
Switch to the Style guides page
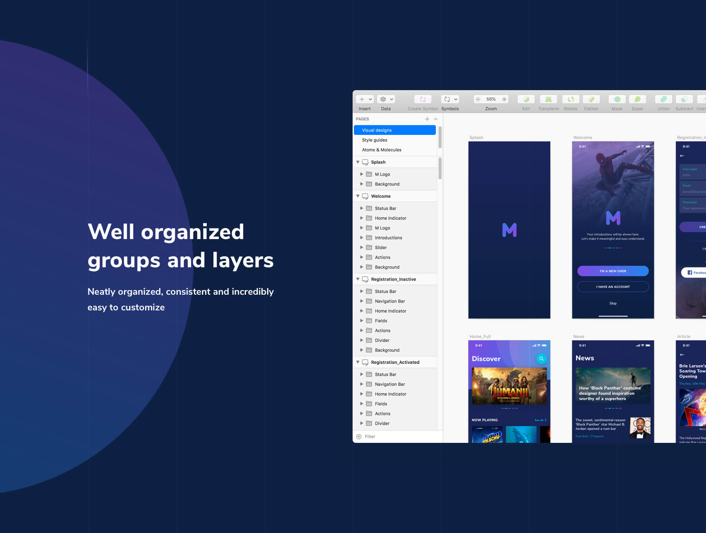point(375,140)
